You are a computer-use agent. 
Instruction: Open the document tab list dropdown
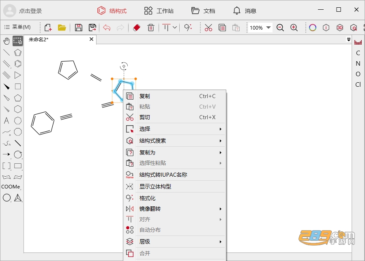coord(349,40)
